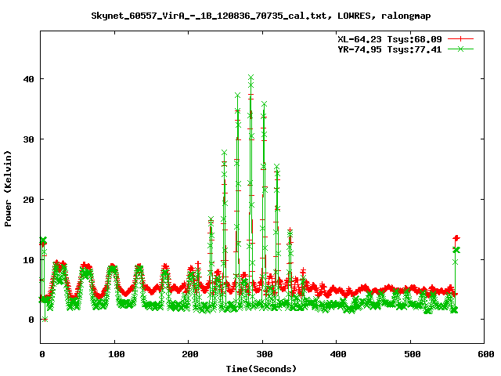Click the tallest green peak marker above 40

point(250,77)
